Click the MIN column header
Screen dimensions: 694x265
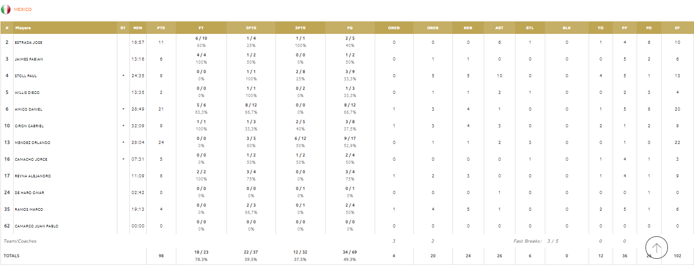[138, 28]
